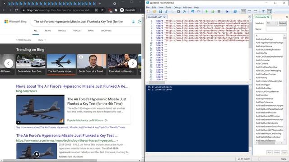
Task: Collapse the script pane with the arrow button
Action: (250, 17)
